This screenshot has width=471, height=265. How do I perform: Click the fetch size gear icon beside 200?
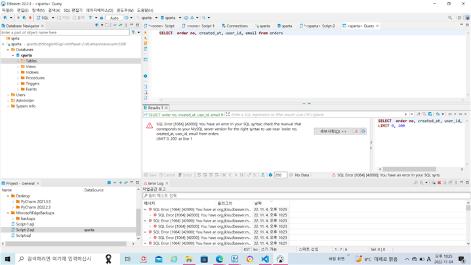point(270,175)
